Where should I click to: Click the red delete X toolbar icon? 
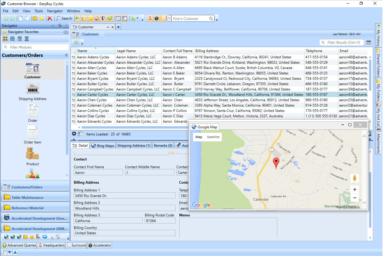click(50, 18)
